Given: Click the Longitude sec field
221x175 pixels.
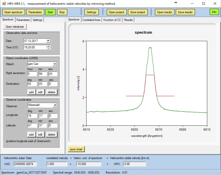Looking at the screenshot, I should point(53,116).
